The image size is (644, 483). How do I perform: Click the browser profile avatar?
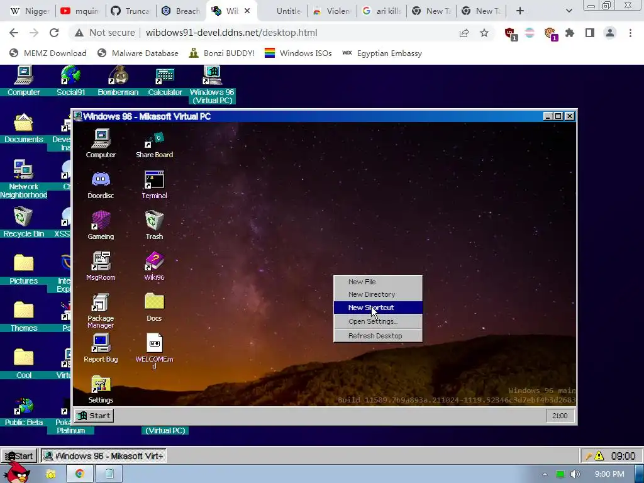click(610, 33)
